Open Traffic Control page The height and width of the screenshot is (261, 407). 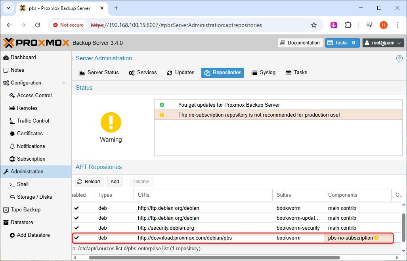tap(33, 121)
